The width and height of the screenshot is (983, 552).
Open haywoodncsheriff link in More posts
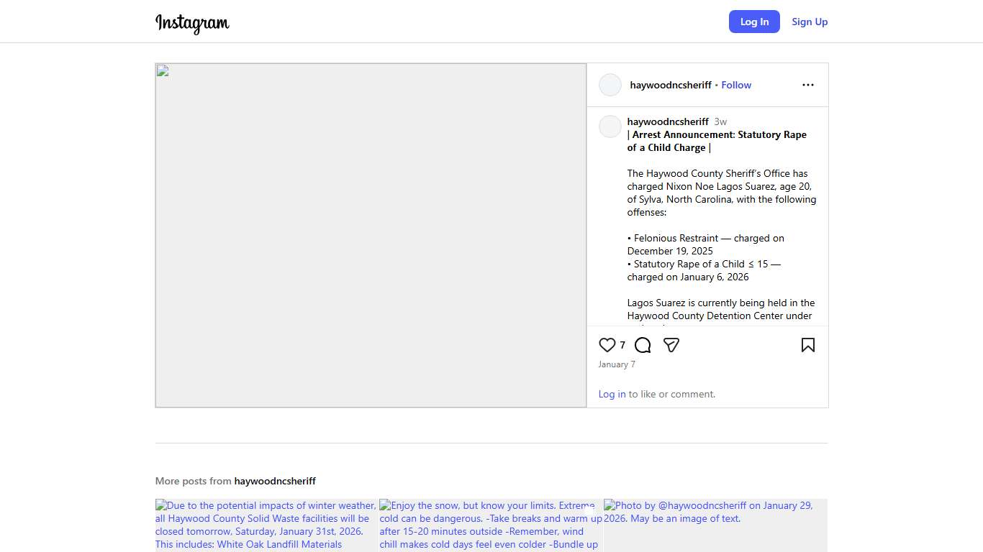coord(275,481)
